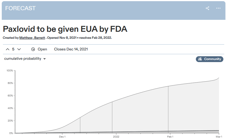Click the Open status label
Viewport: 226px width, 139px height.
point(42,49)
